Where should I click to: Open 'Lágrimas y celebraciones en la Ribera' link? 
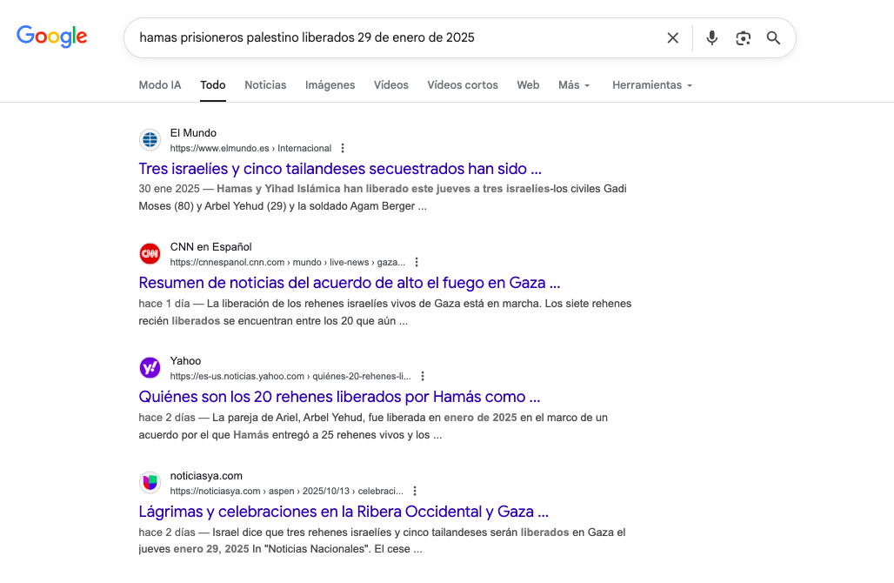click(x=344, y=512)
